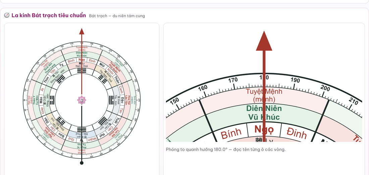Image resolution: width=369 pixels, height=175 pixels.
Task: Click the pink lotus at the compass center
Action: (82, 100)
